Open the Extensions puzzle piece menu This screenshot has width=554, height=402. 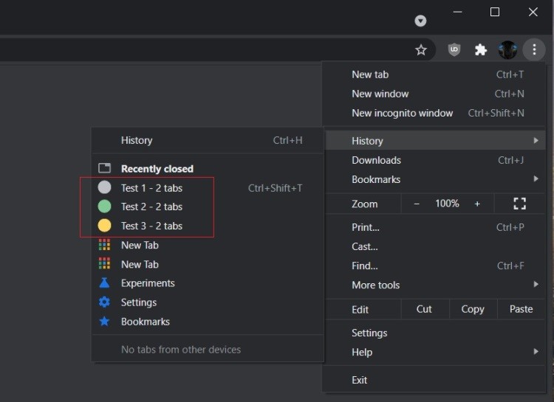(x=481, y=50)
